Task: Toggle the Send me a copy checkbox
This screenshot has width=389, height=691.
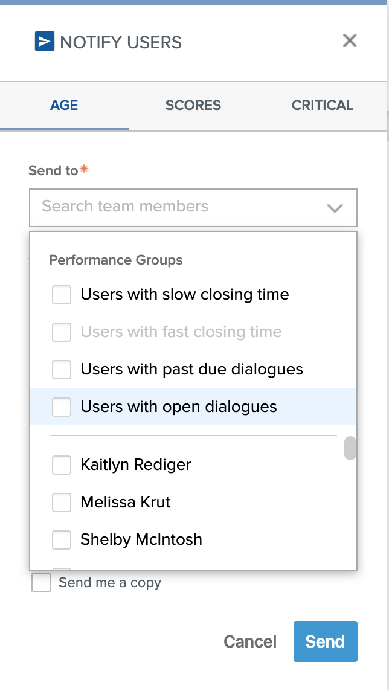Action: pos(41,583)
